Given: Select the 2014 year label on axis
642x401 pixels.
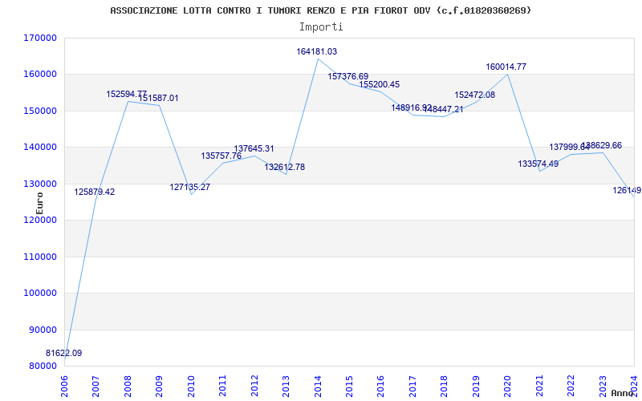Looking at the screenshot, I should [x=318, y=387].
